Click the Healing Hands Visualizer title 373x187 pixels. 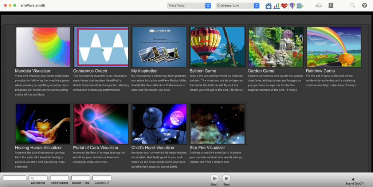point(38,148)
